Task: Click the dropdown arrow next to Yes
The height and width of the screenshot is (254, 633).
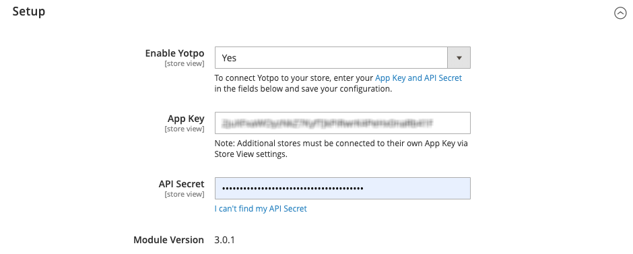Action: [459, 58]
